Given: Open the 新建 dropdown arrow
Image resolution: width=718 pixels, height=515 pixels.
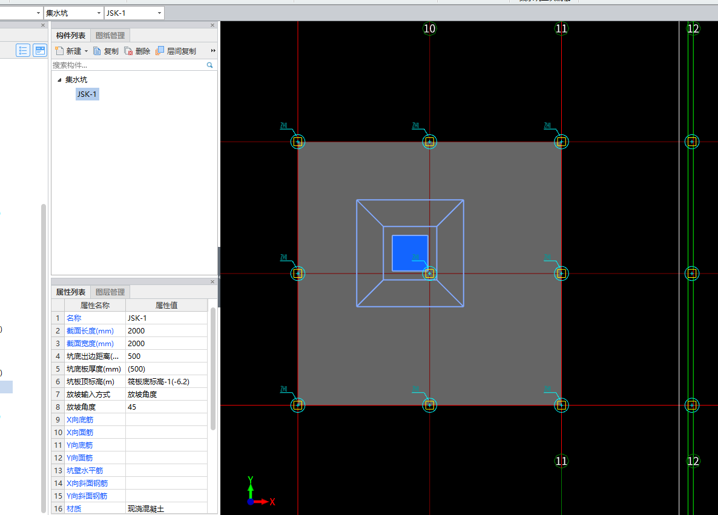Looking at the screenshot, I should tap(86, 51).
